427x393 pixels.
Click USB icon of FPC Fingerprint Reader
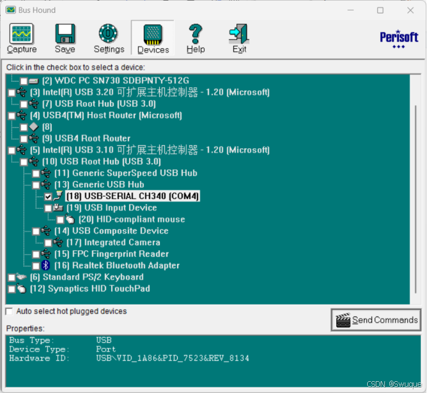[46, 254]
